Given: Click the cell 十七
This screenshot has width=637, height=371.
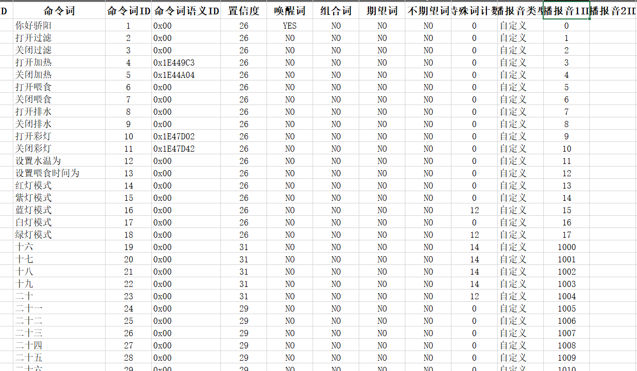Looking at the screenshot, I should [59, 259].
